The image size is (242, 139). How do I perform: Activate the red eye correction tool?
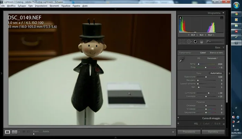pos(195,42)
